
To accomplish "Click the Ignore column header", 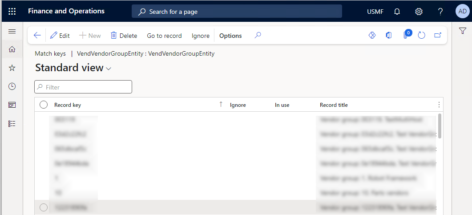I will pos(238,105).
